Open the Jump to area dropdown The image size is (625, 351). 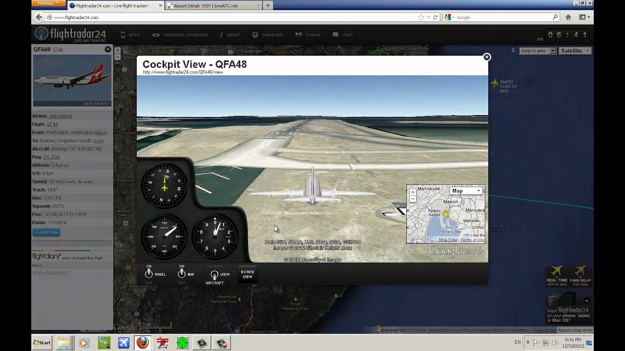(537, 51)
